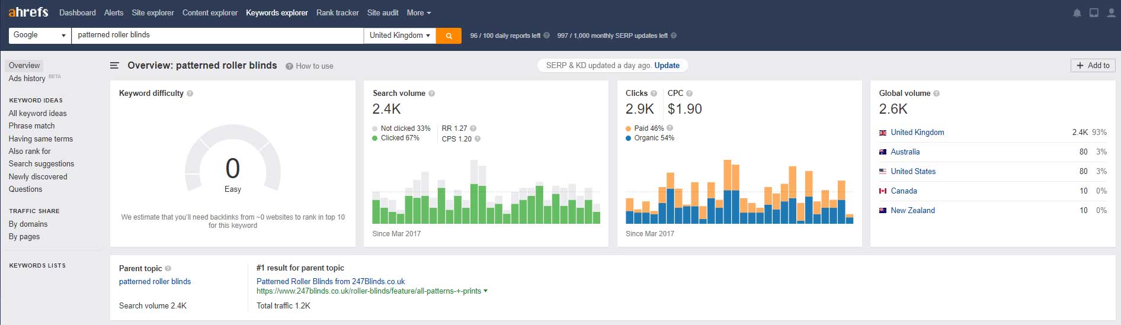Image resolution: width=1121 pixels, height=325 pixels.
Task: Click the tallest orange bar in Clicks chart
Action: (x=727, y=175)
